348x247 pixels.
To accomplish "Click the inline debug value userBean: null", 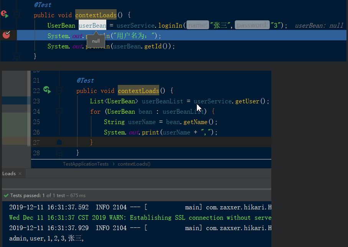I will [x=319, y=26].
